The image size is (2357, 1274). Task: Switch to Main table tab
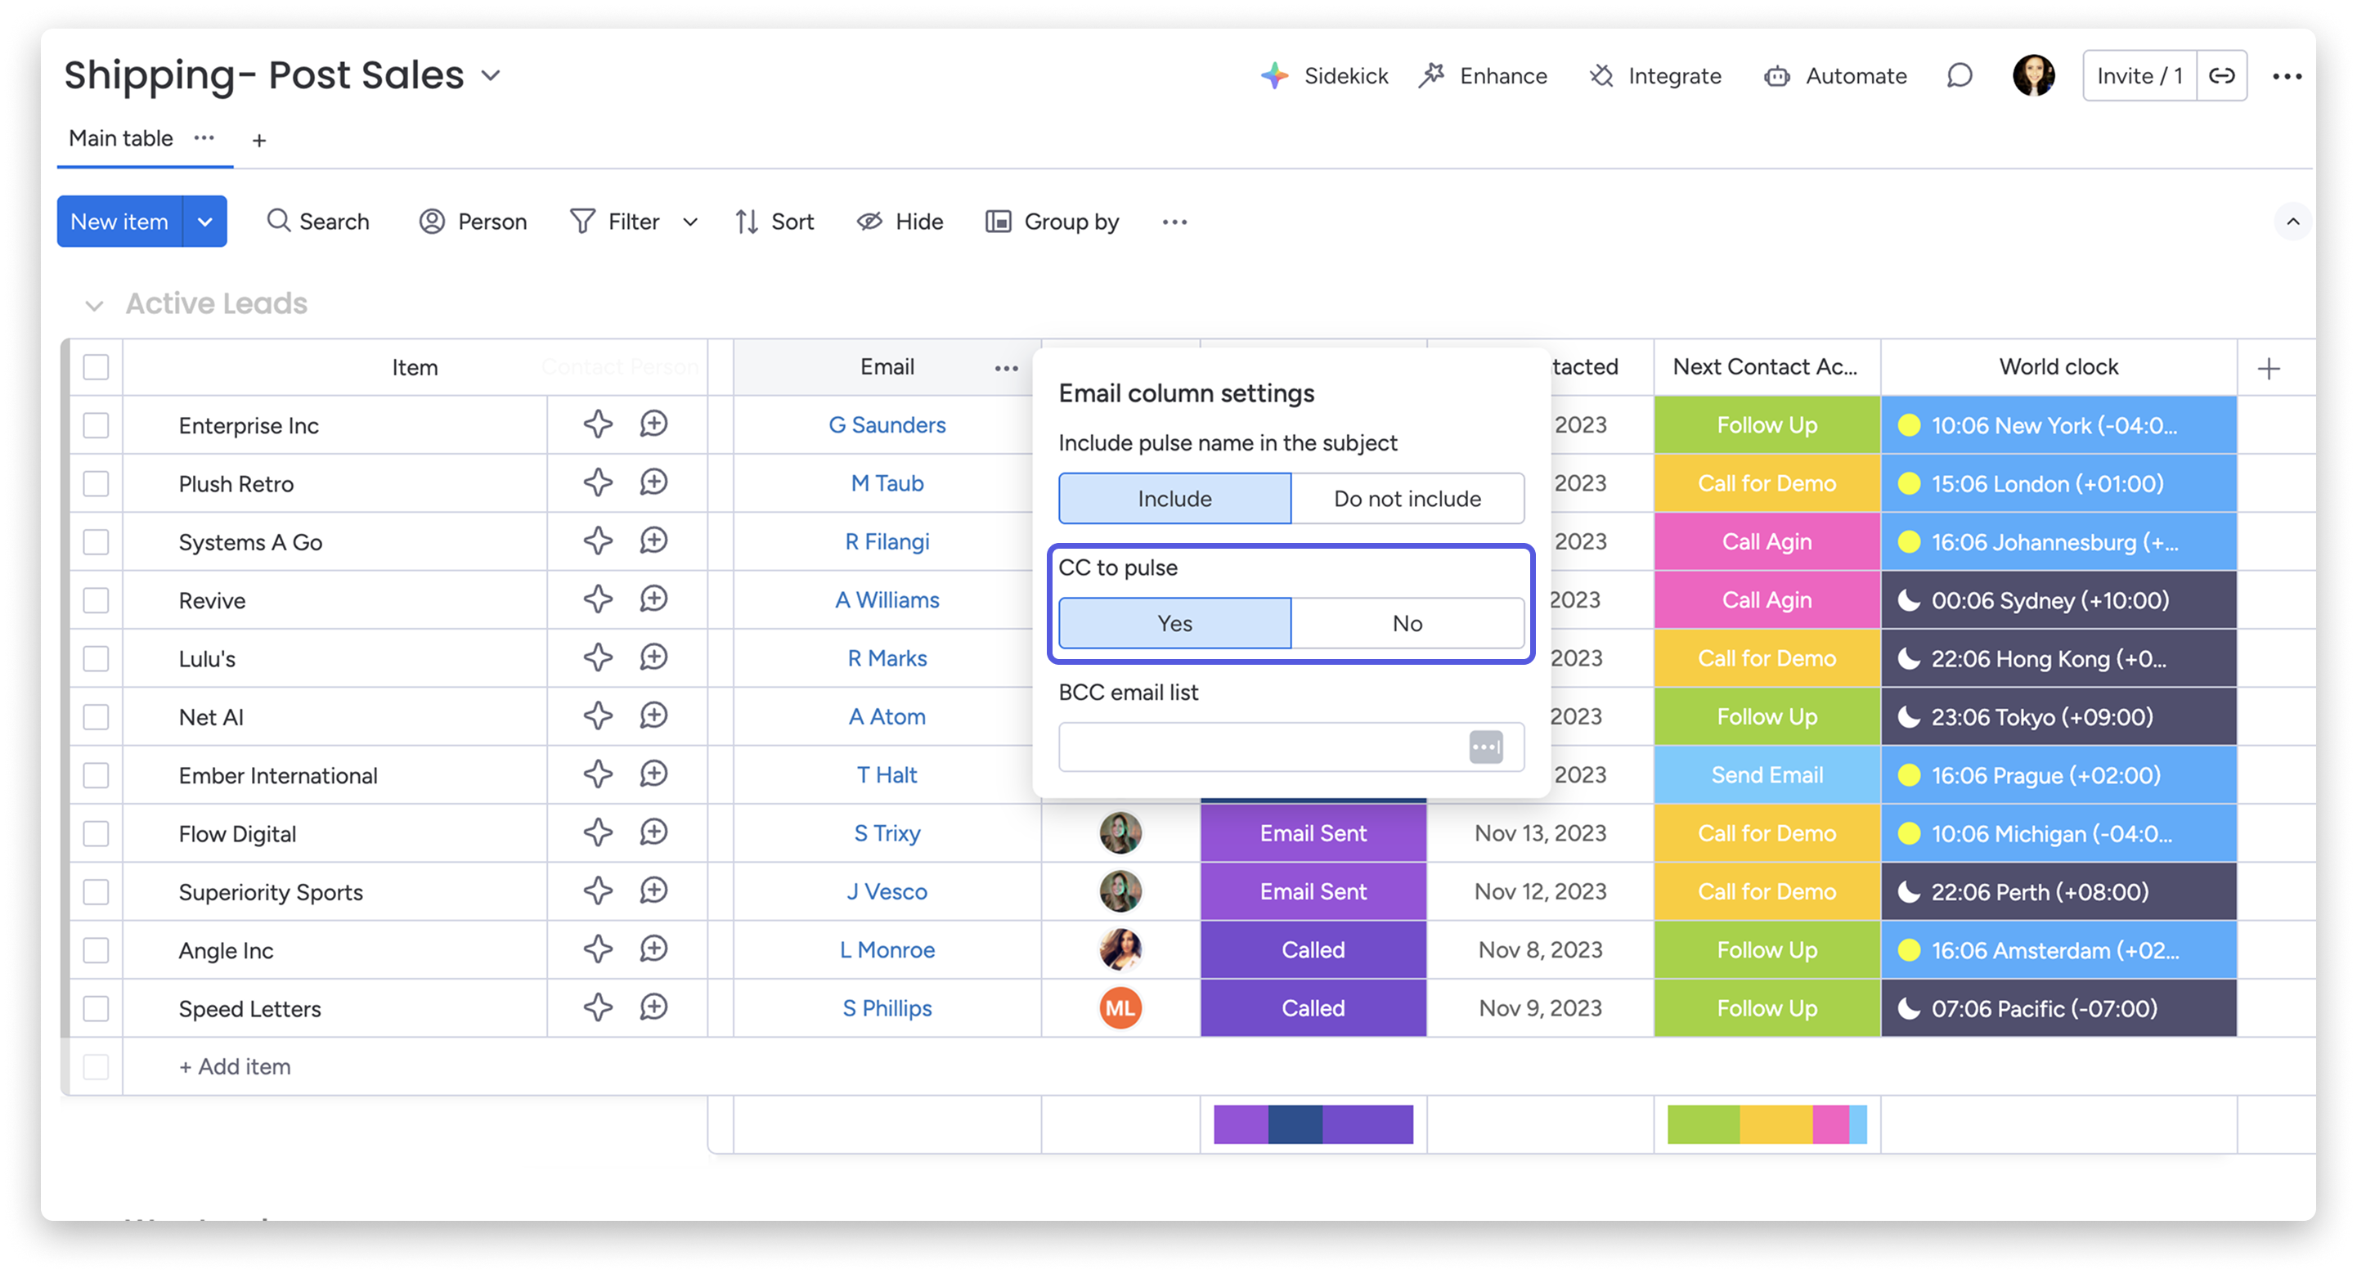[121, 138]
